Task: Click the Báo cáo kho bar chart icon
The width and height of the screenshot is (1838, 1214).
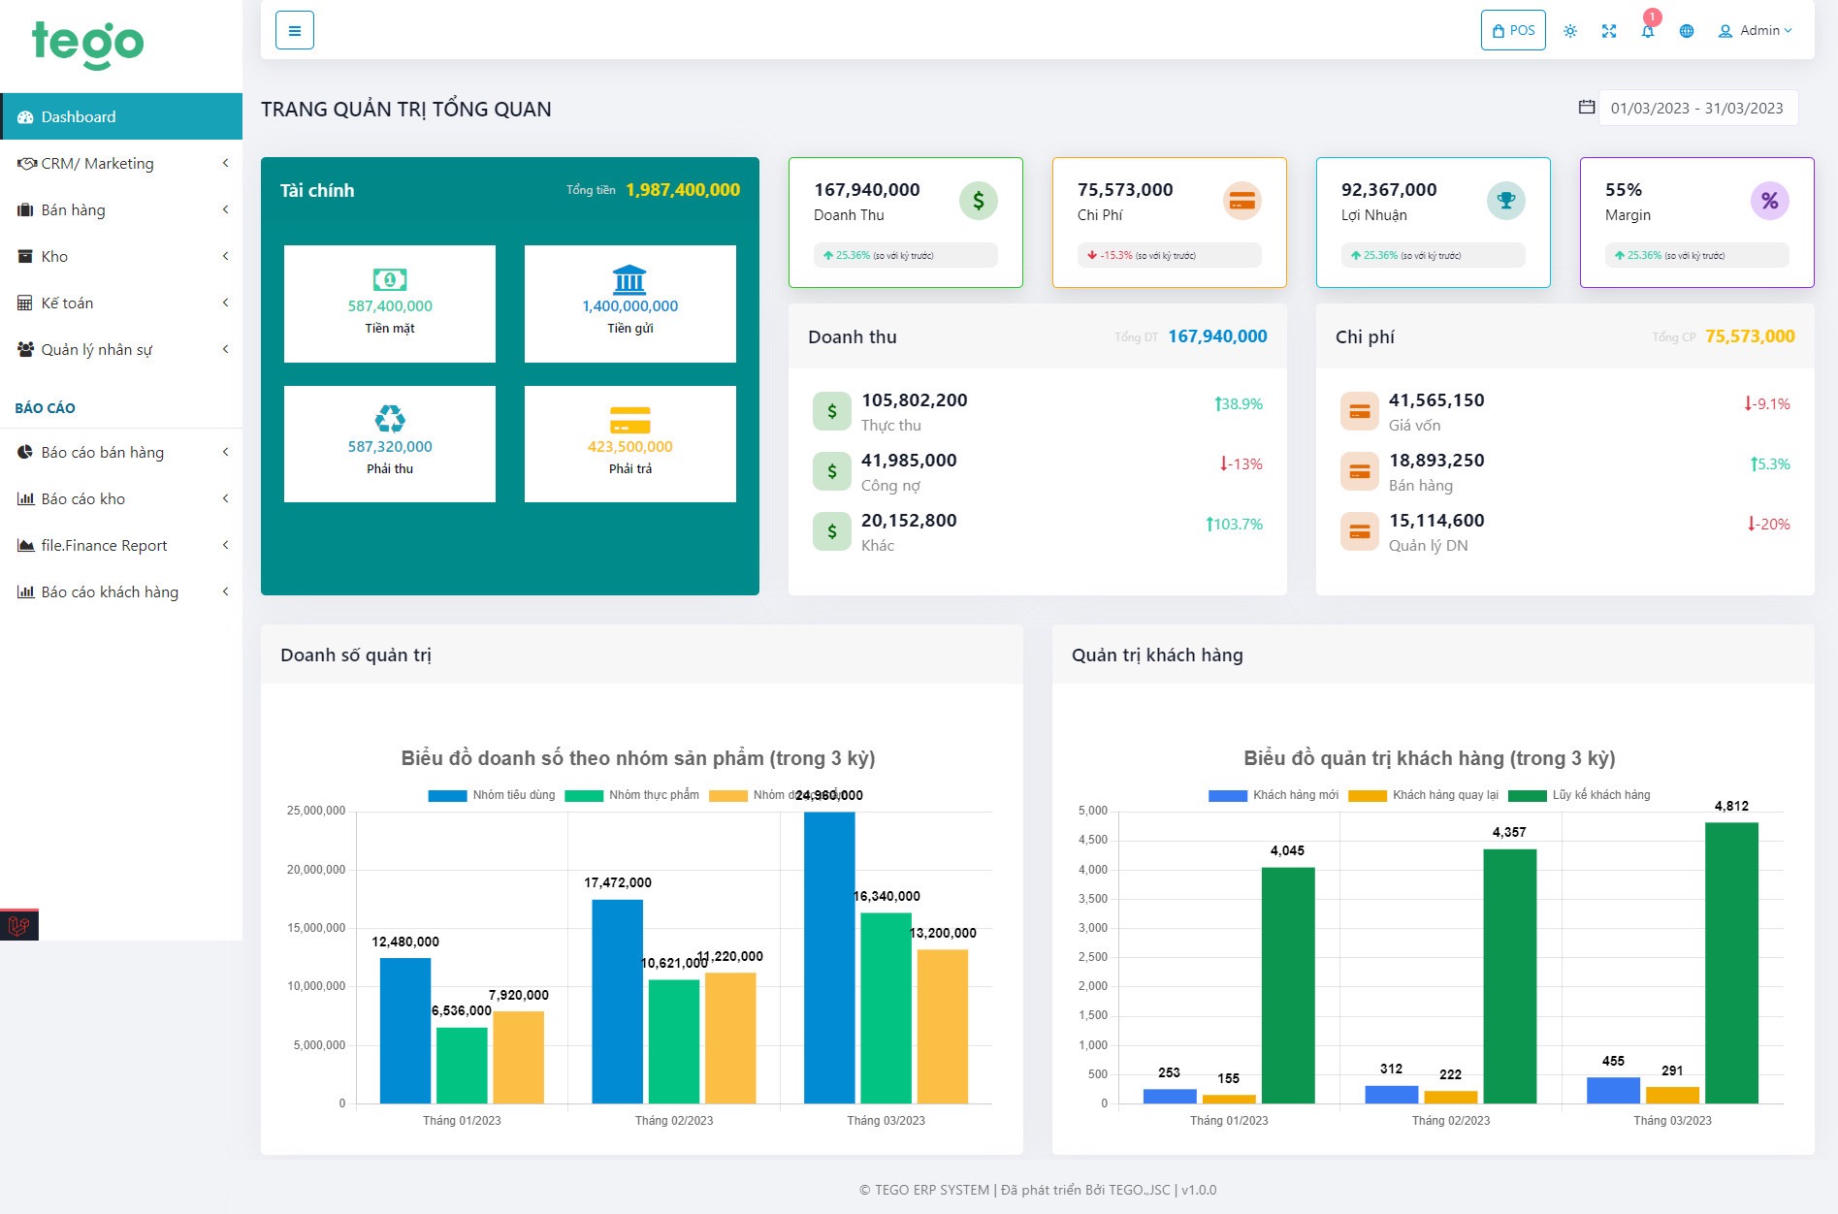Action: (x=26, y=498)
